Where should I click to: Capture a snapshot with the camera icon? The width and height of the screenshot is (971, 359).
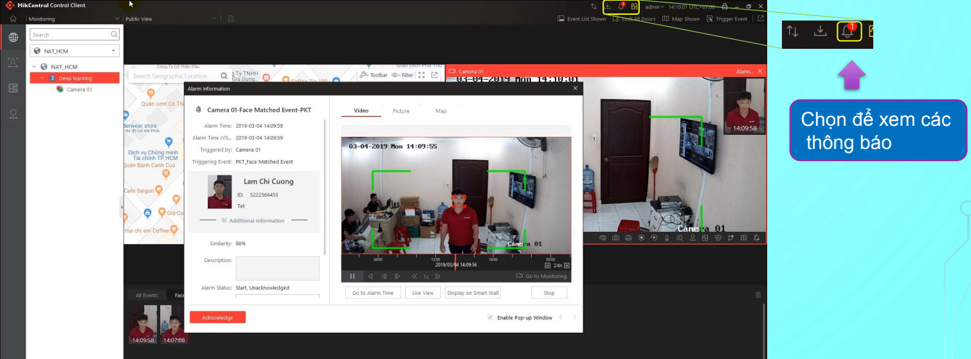point(615,238)
